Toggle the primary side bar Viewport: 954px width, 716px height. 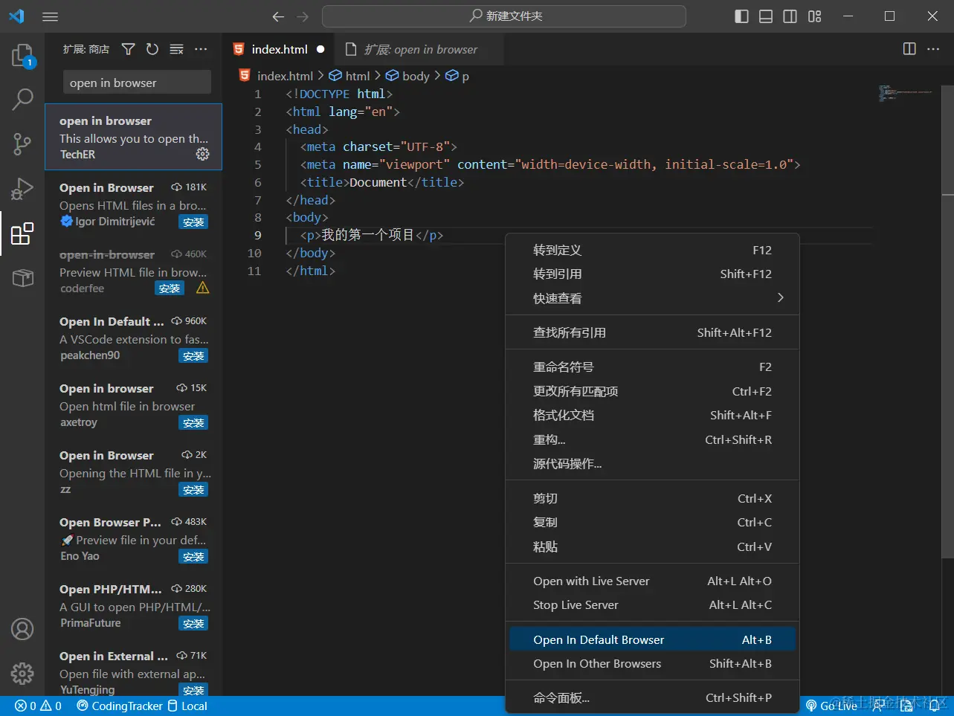[741, 16]
